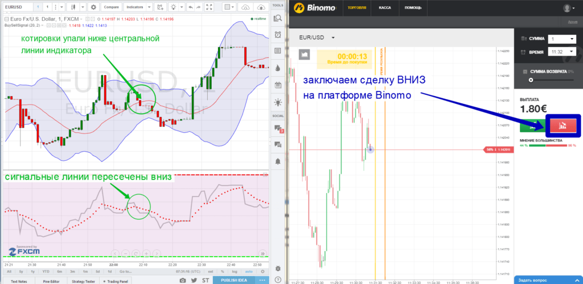Open the ideas lightbulb in tools sidebar

pyautogui.click(x=278, y=102)
